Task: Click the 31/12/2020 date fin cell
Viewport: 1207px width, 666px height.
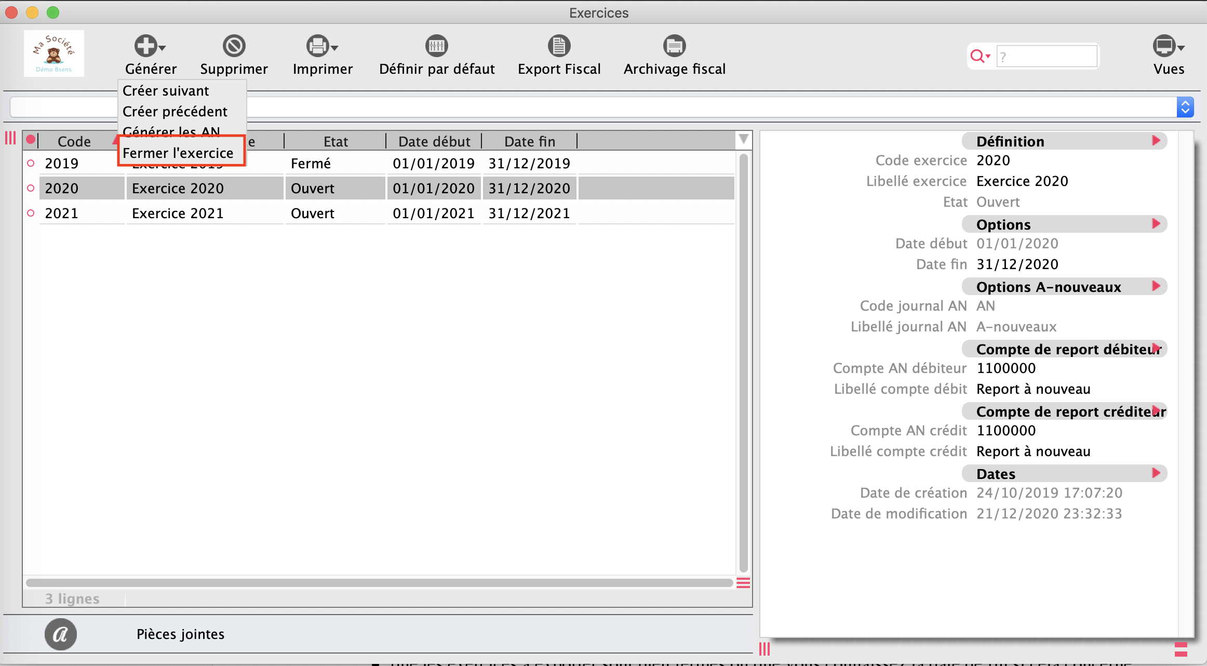Action: (529, 188)
